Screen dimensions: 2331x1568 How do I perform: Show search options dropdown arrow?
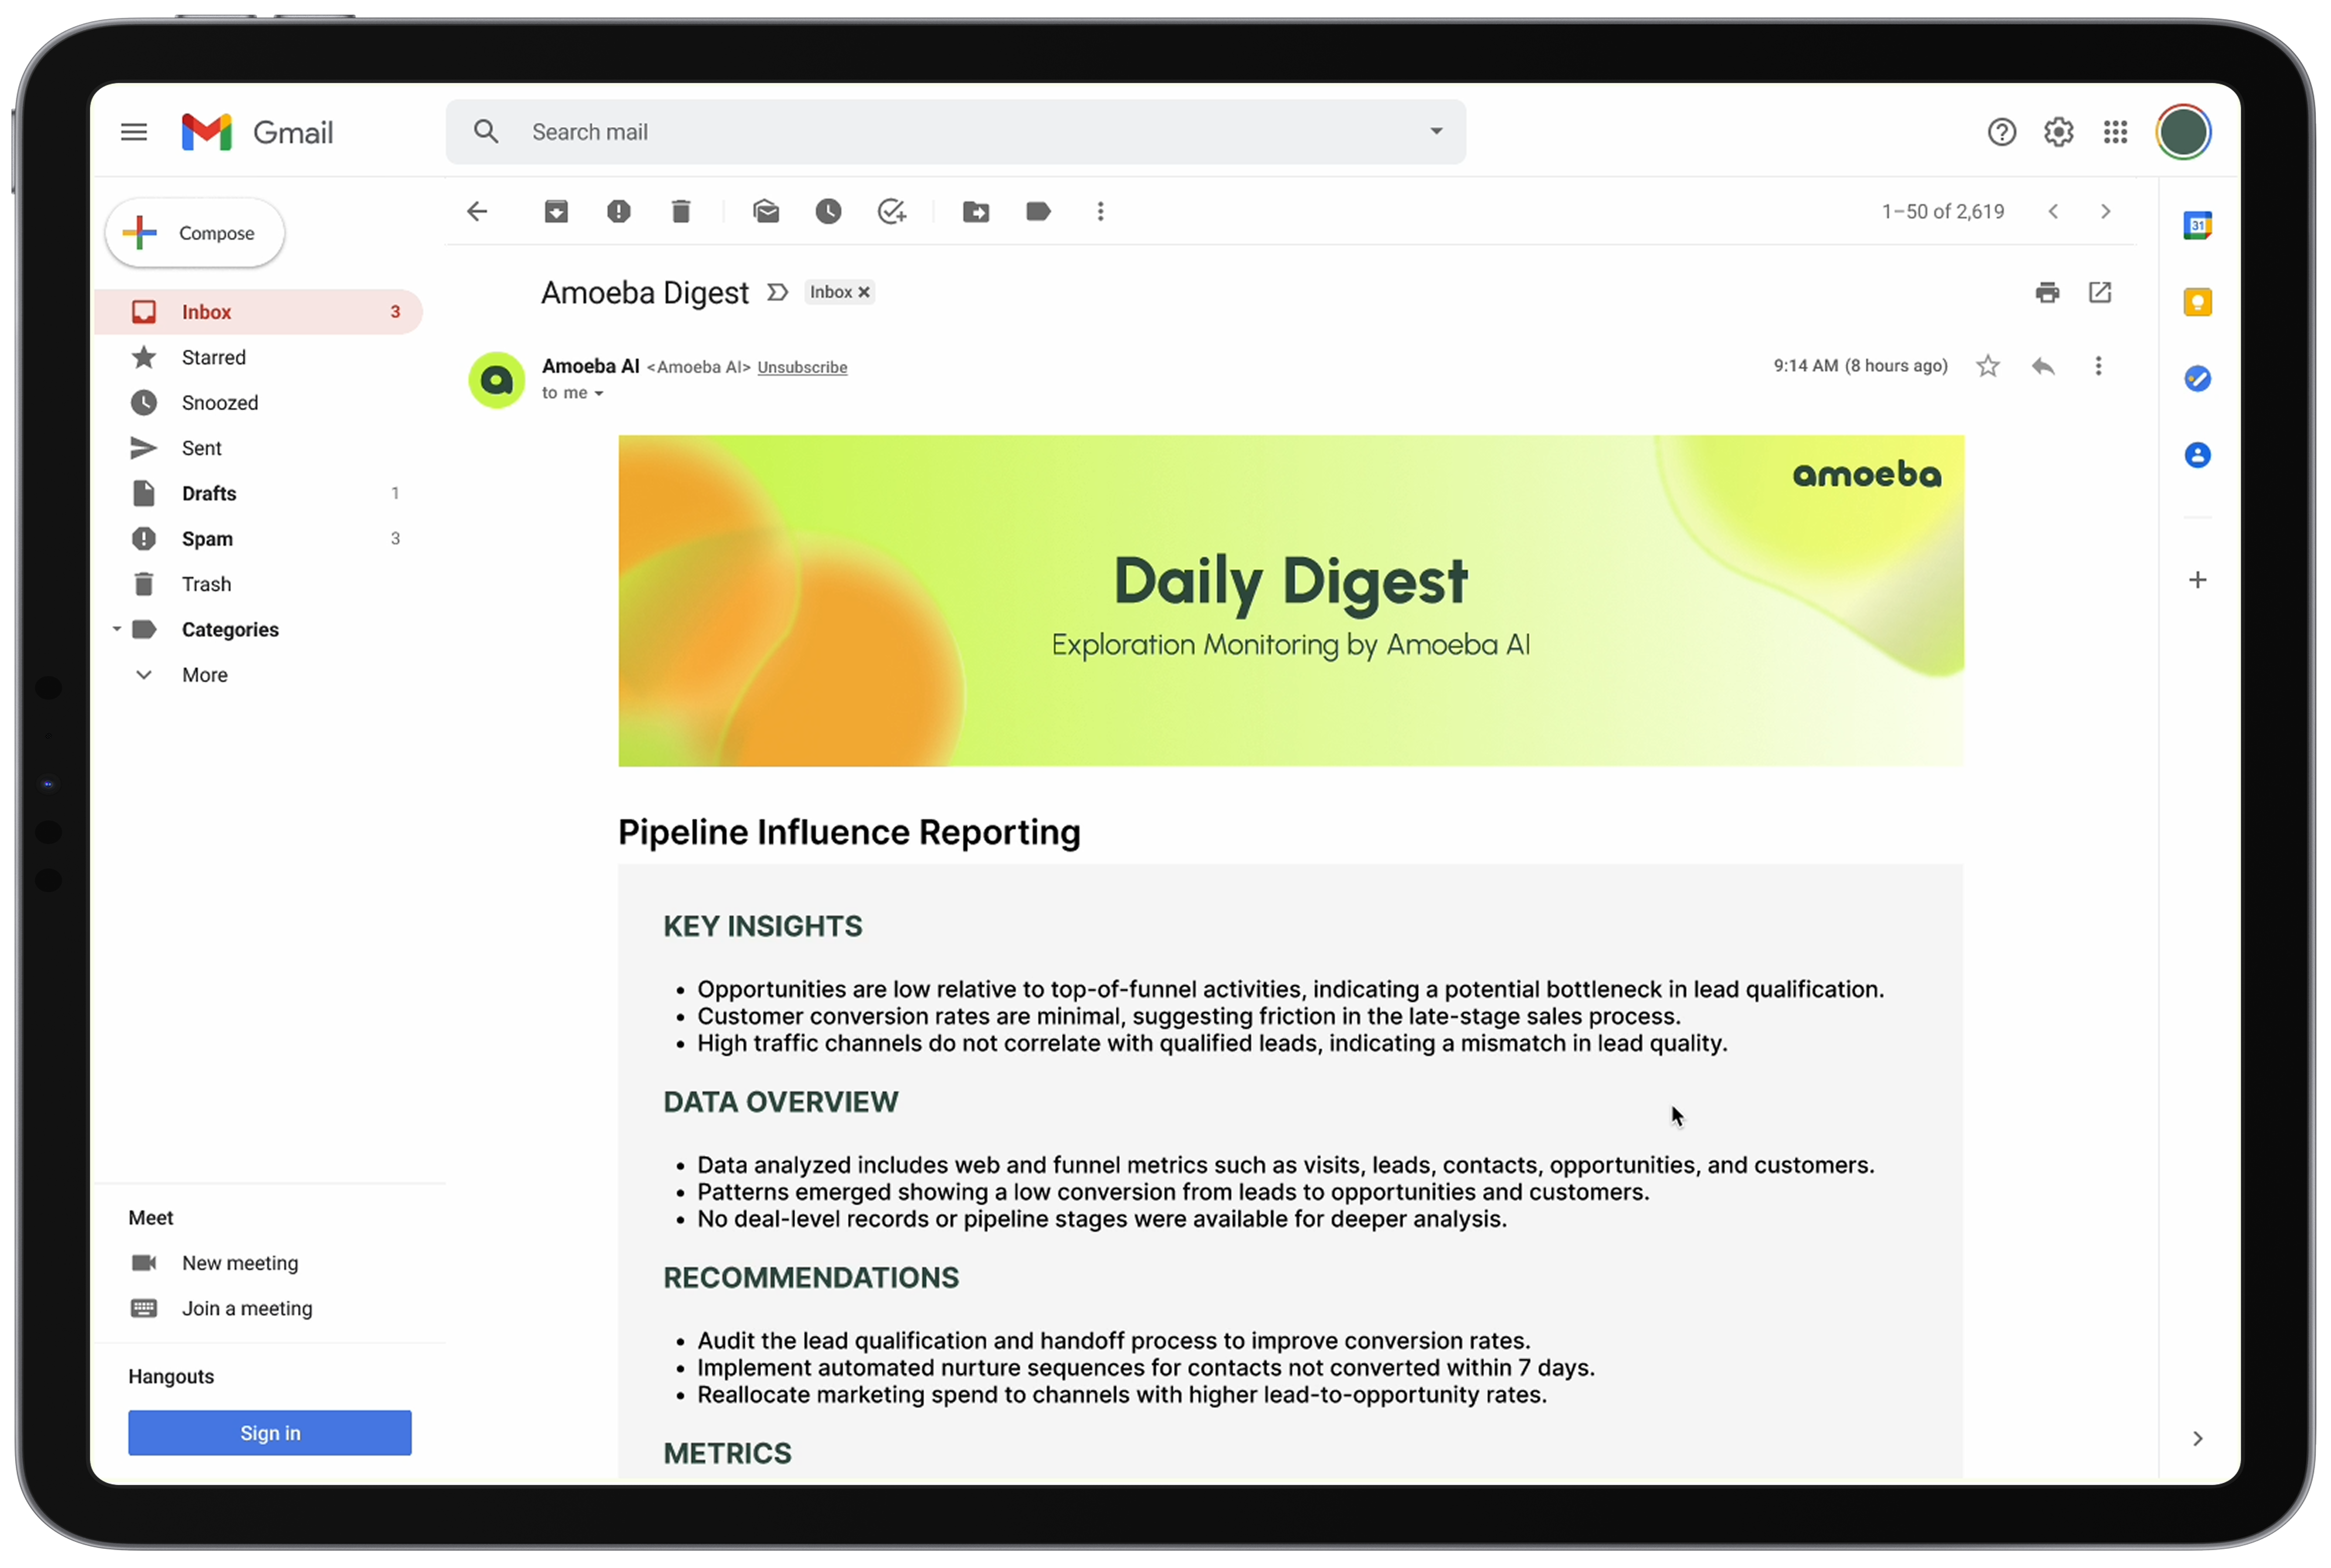1436,131
